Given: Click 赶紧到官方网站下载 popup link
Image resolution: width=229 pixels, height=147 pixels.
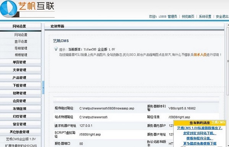Looking at the screenshot, I should point(200,133).
